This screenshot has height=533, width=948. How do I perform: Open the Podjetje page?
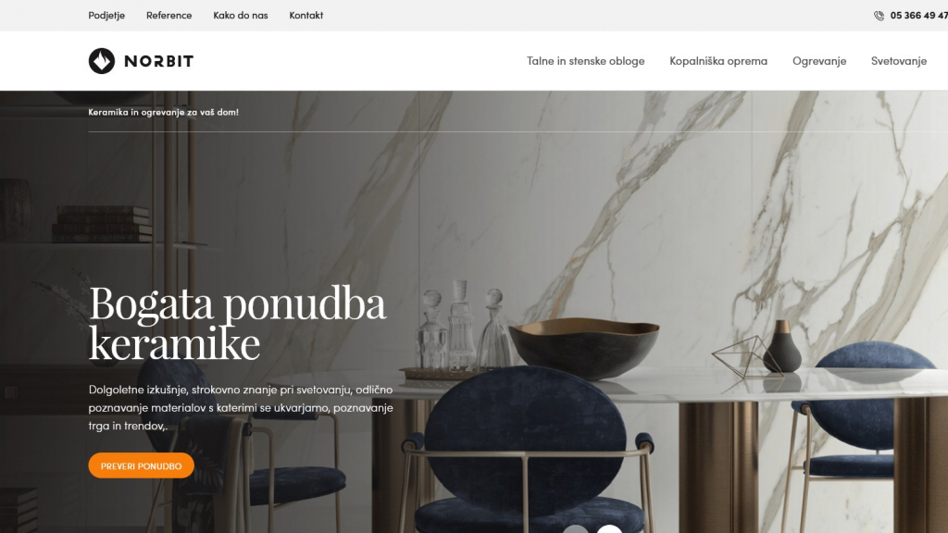pos(106,15)
